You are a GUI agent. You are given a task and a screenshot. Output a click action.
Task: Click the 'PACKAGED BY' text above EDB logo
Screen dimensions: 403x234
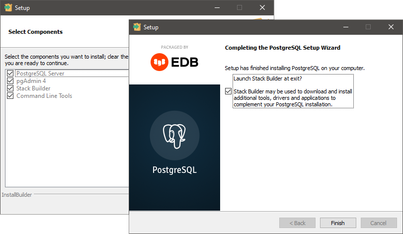(x=174, y=47)
